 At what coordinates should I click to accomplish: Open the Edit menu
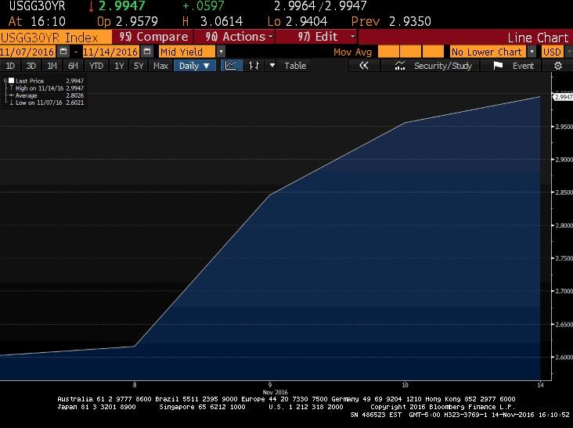(327, 37)
